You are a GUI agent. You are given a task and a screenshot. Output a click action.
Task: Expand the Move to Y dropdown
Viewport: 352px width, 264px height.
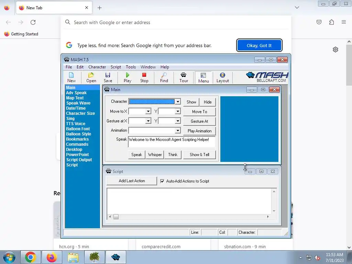[x=178, y=111]
